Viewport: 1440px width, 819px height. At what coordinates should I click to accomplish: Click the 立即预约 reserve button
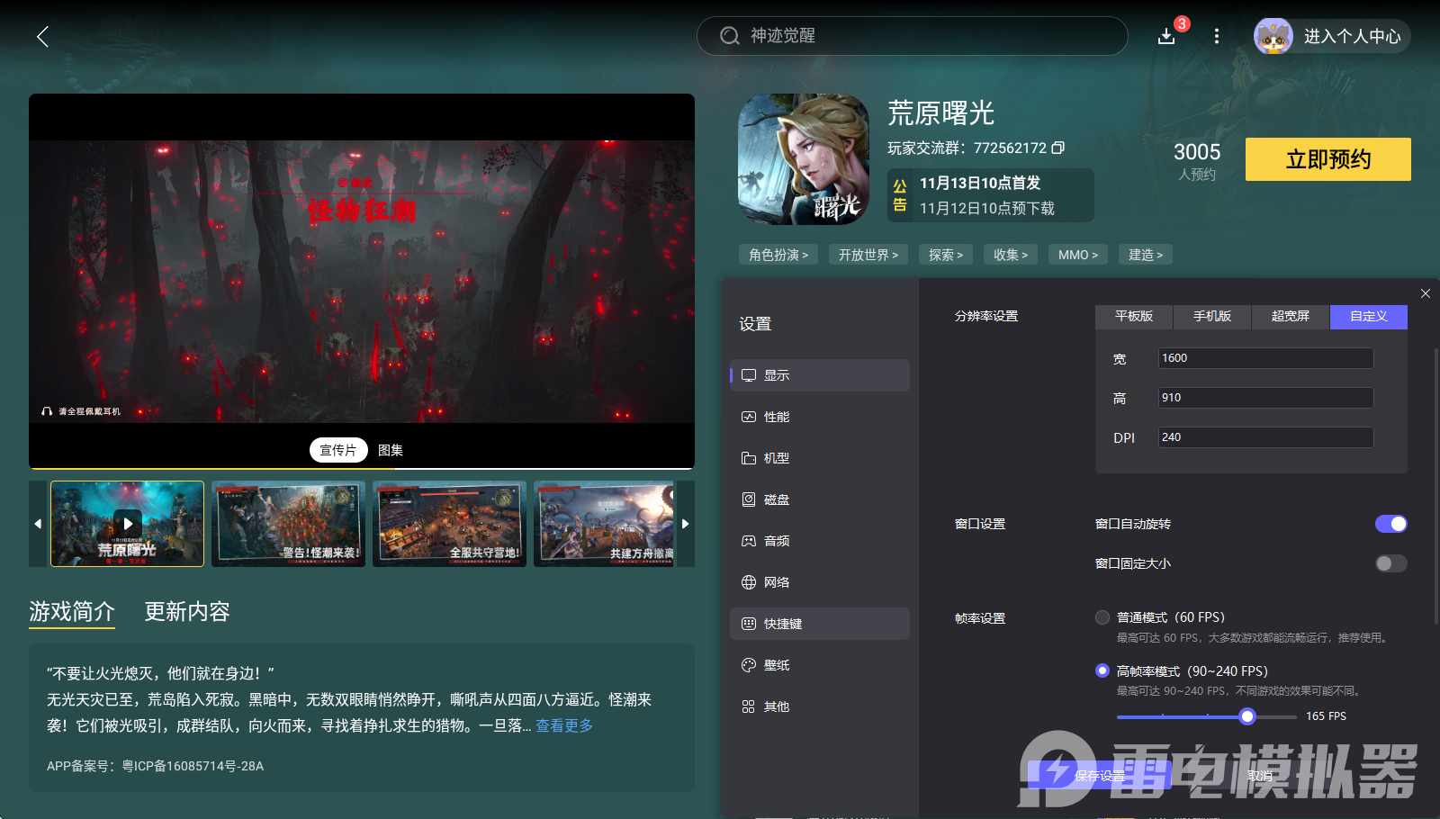[1328, 159]
